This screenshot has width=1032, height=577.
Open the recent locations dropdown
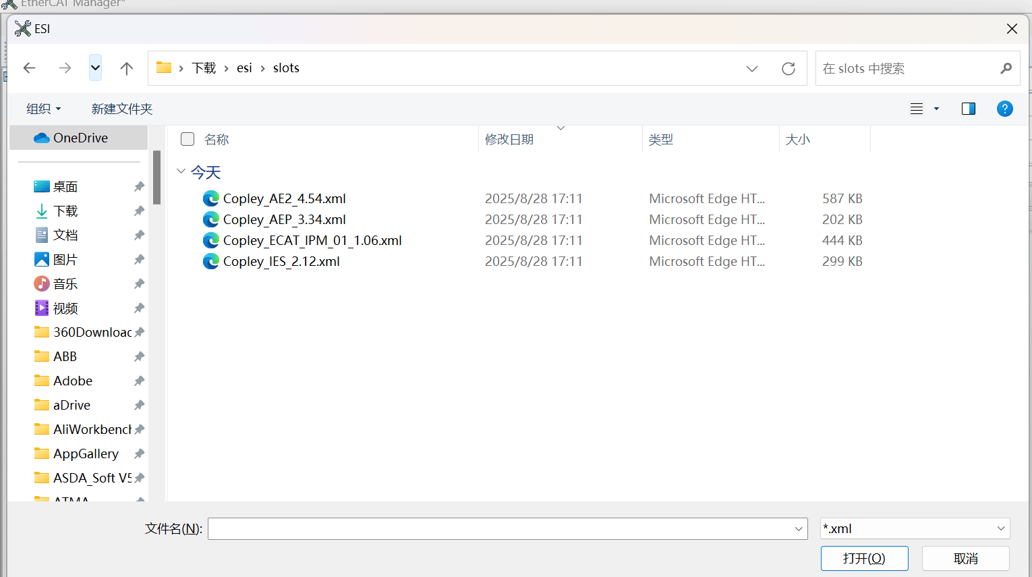(95, 67)
